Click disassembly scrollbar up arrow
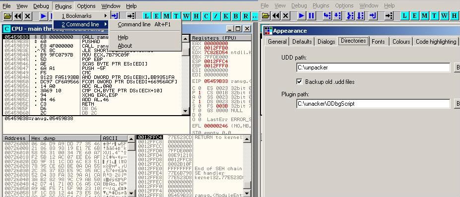 [186, 38]
